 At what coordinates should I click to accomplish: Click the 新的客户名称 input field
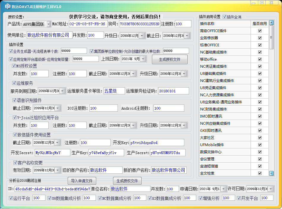click(169, 170)
